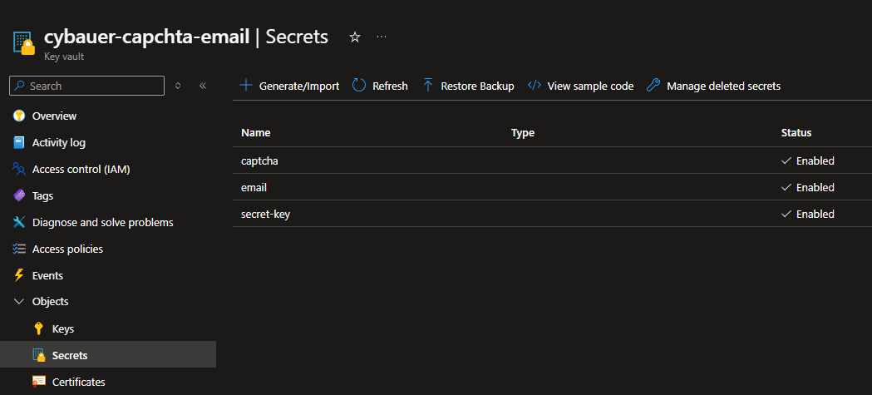Click the cybauer-capchta-email page title
Image resolution: width=872 pixels, height=395 pixels.
[147, 37]
